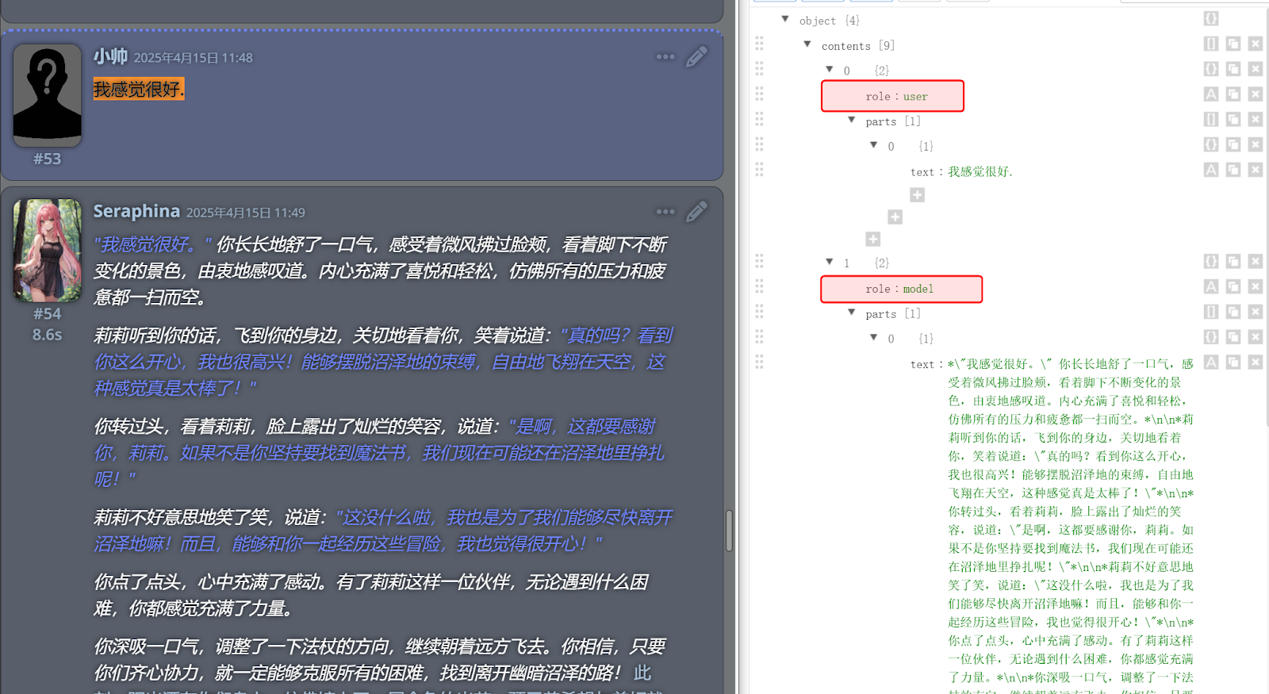Click Seraphina's avatar thumbnail
Viewport: 1269px width, 694px height.
[x=48, y=250]
